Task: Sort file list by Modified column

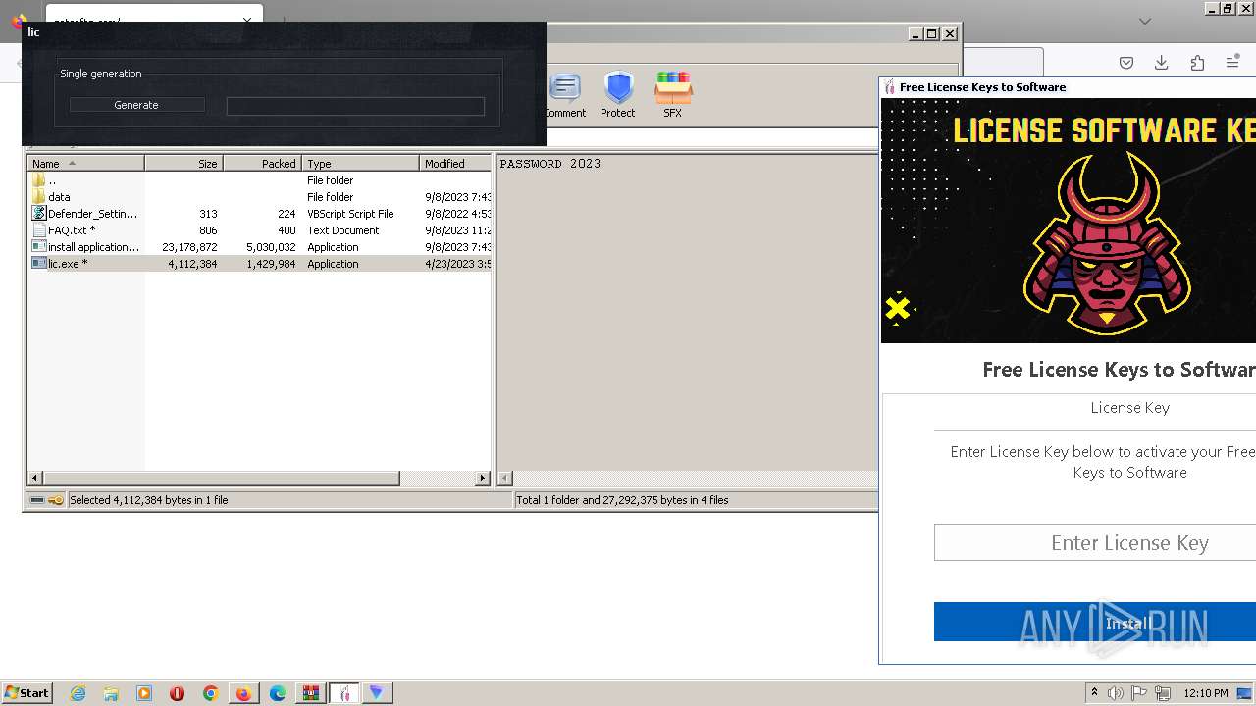Action: point(455,164)
